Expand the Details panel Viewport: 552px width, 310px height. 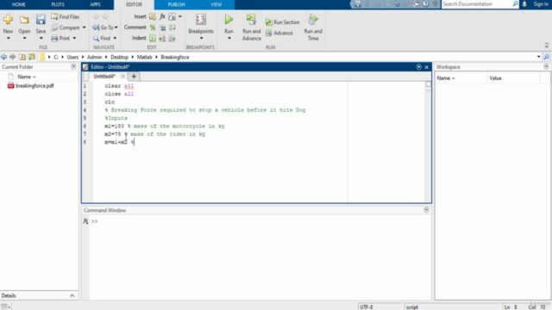click(x=72, y=295)
